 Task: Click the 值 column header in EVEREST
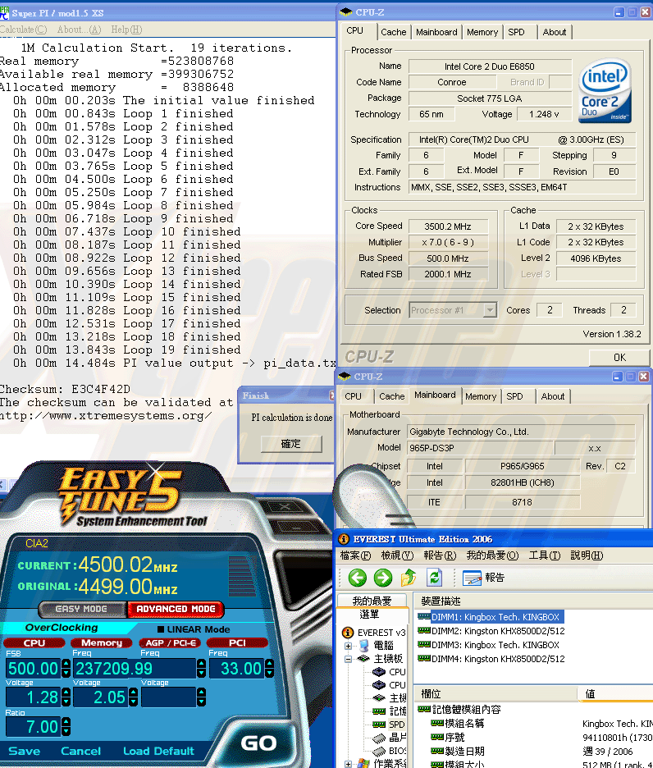616,694
